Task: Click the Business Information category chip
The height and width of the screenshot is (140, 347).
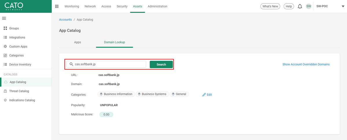Action: [116, 94]
